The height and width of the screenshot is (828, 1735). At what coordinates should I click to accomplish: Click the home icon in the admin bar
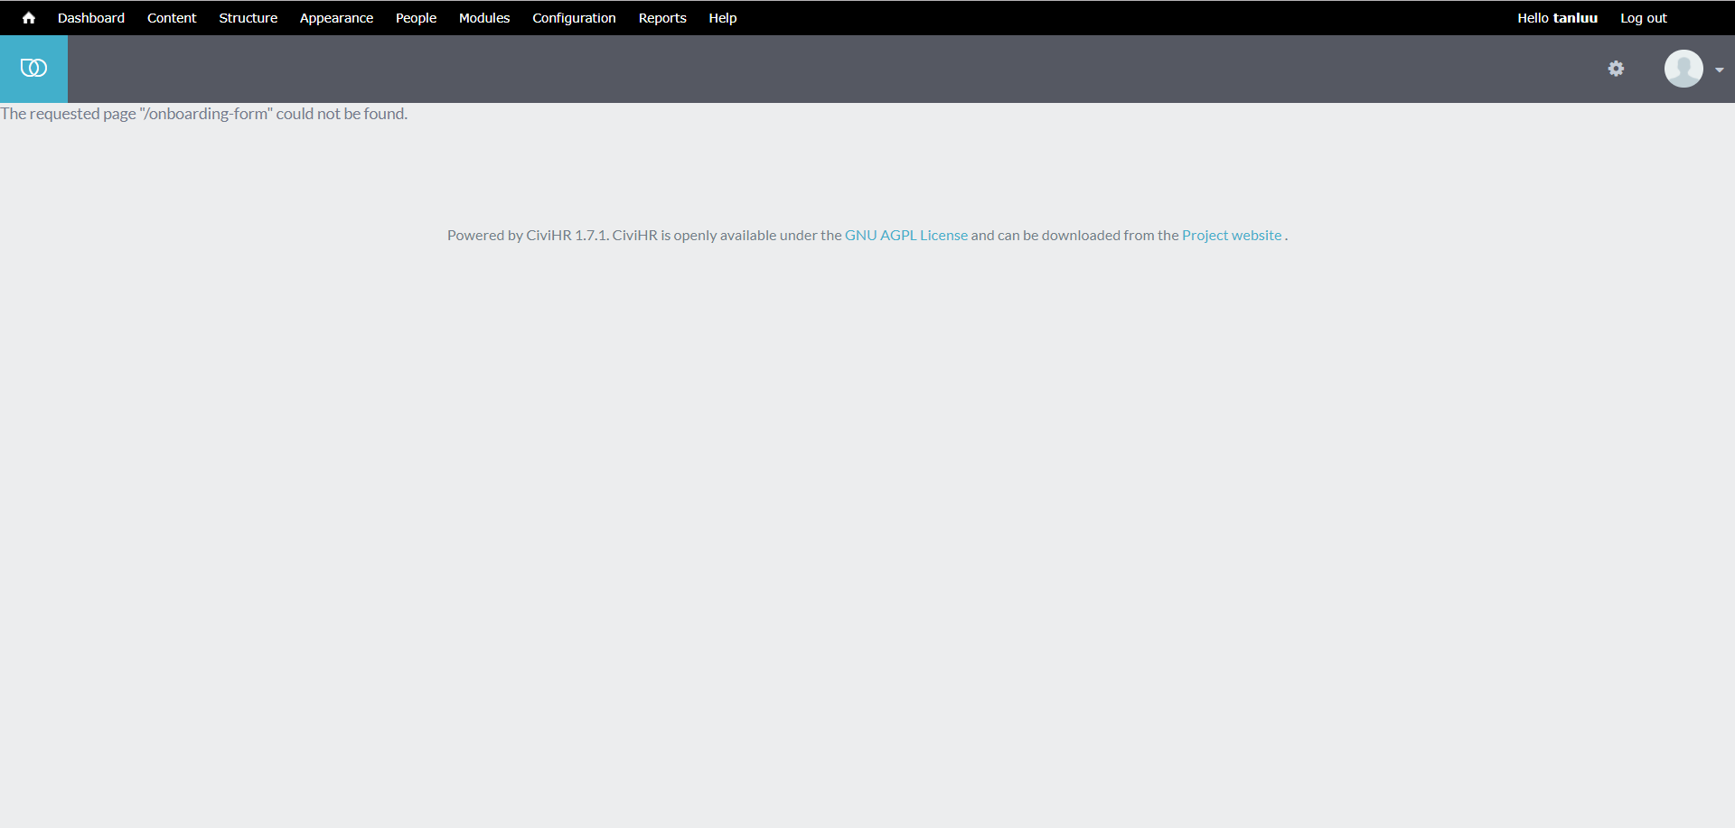pyautogui.click(x=28, y=17)
